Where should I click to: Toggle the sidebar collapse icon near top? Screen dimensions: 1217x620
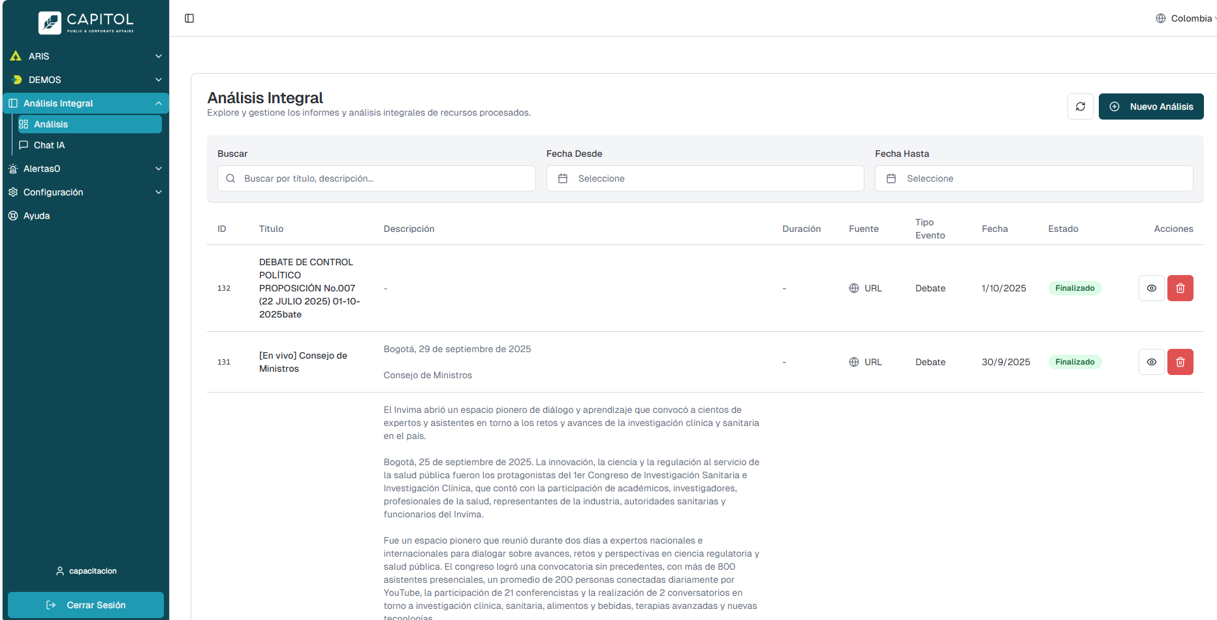(x=189, y=18)
